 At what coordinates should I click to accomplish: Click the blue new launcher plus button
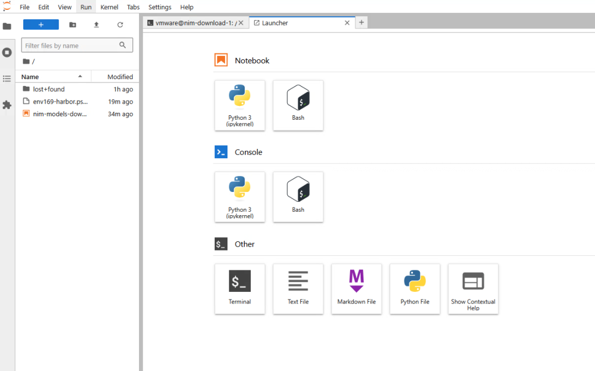(41, 24)
